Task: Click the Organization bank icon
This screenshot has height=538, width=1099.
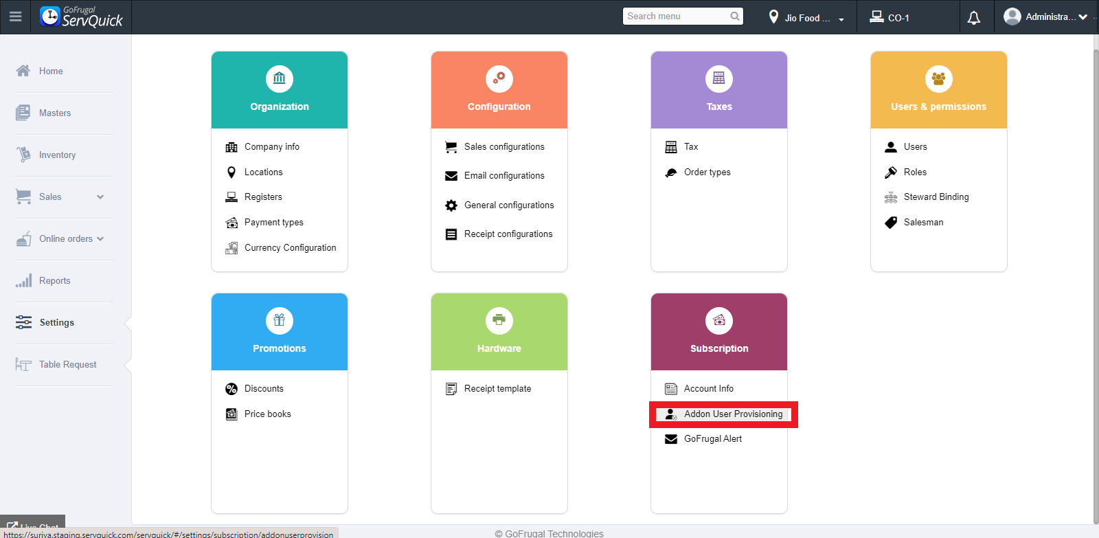Action: point(280,79)
